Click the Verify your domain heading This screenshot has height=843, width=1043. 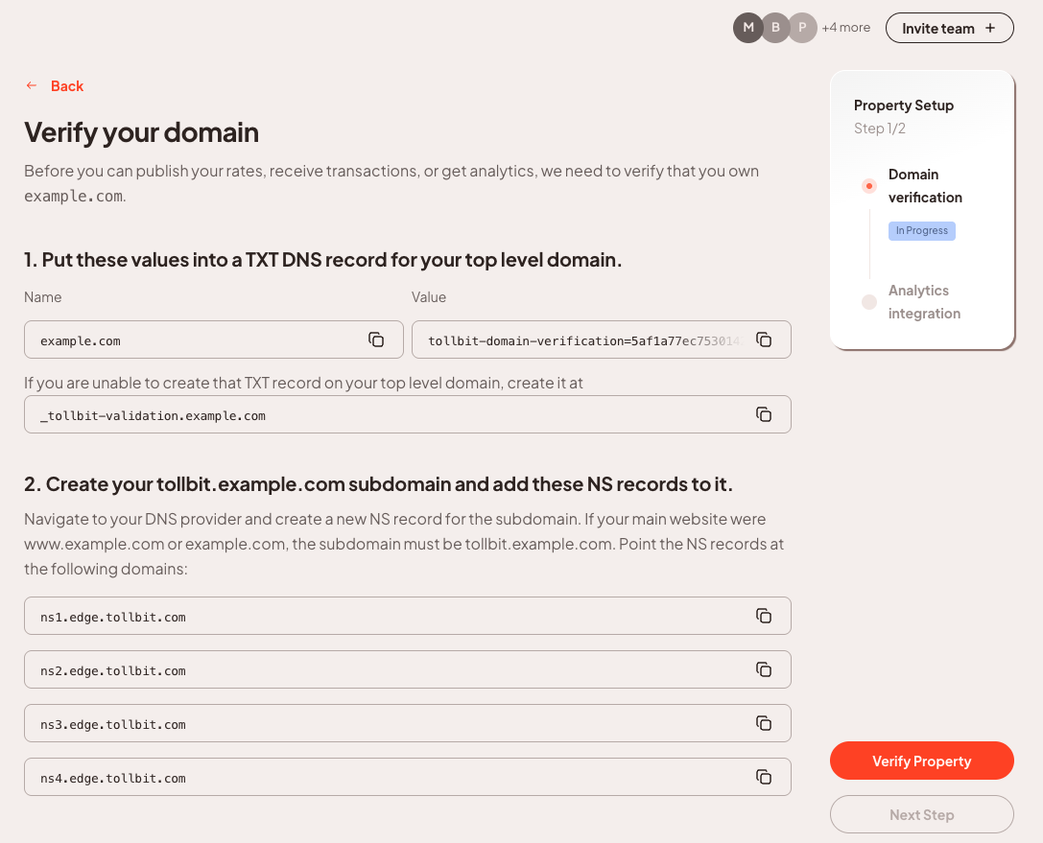click(142, 132)
